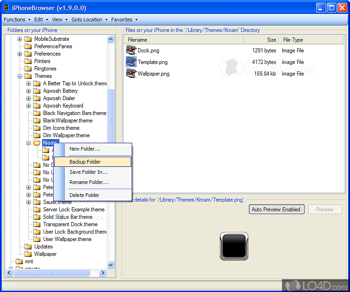
Task: Click the Wallpaper.png file icon
Action: point(131,73)
